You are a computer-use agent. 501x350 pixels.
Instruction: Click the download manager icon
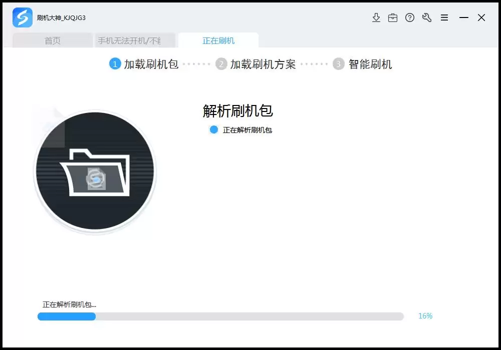click(x=376, y=17)
